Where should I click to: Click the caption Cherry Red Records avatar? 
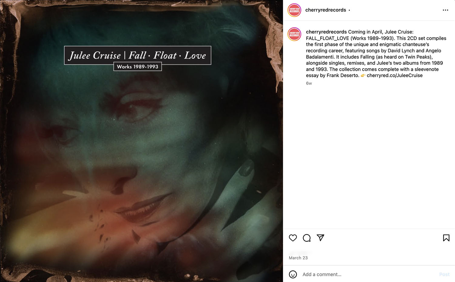click(x=294, y=34)
